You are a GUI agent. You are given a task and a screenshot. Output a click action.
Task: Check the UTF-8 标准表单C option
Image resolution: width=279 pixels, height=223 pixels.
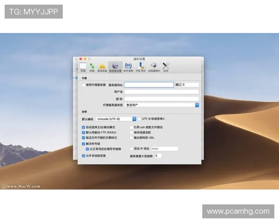coord(139,119)
